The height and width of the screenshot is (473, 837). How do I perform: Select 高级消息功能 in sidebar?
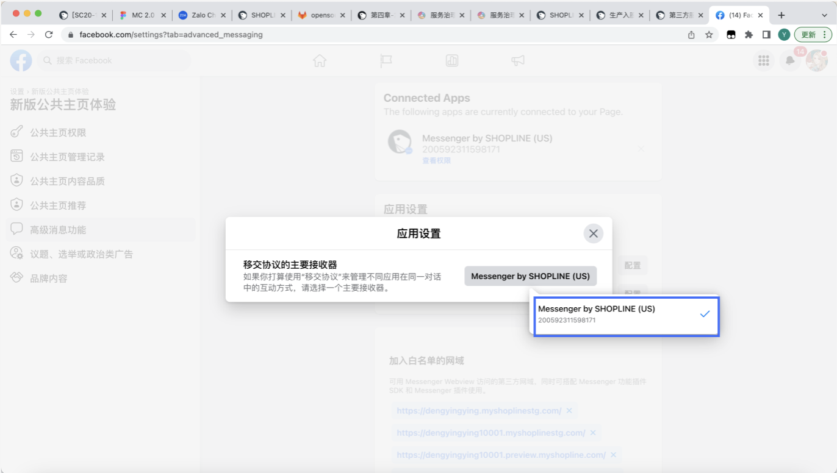coord(101,230)
